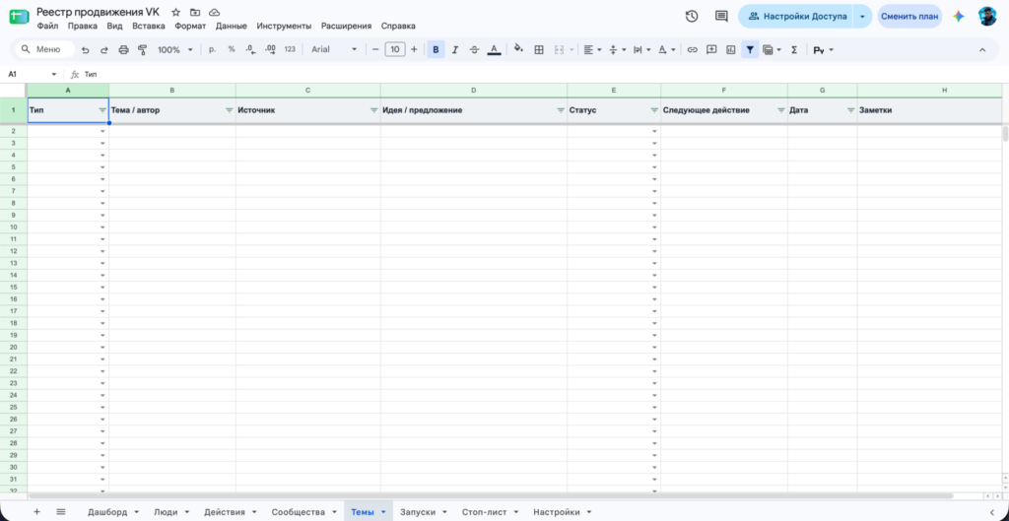
Task: Open the filter on the Дата column
Action: click(x=850, y=110)
